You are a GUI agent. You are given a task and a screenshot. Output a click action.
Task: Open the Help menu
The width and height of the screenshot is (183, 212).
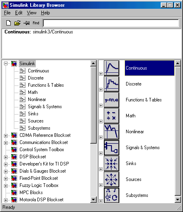point(45,13)
